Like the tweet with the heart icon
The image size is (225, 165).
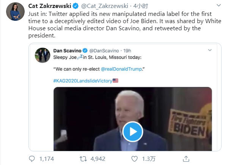coord(134,159)
